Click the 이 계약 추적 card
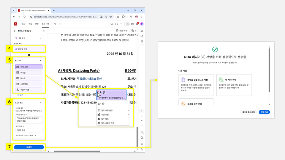285x160 pixels. [x=234, y=85]
